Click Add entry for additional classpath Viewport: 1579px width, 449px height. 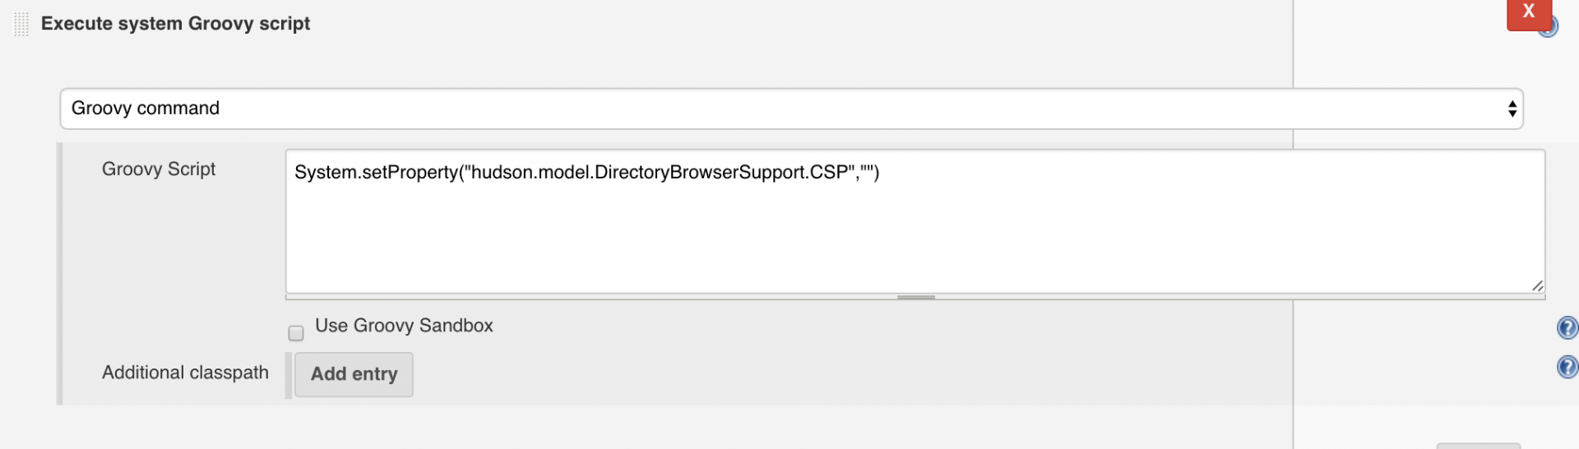[354, 374]
